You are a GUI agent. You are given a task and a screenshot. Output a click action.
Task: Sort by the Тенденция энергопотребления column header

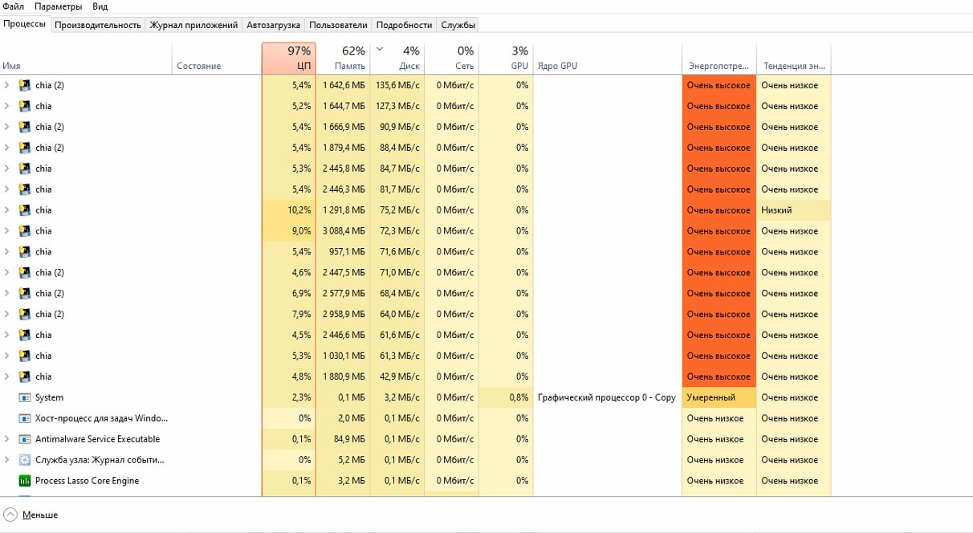tap(794, 59)
